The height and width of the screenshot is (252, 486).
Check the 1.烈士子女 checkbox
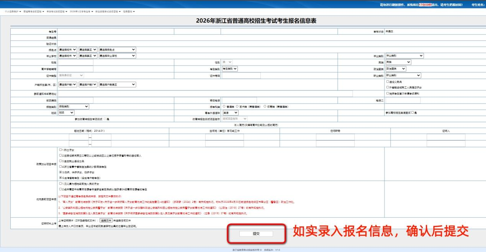61,150
